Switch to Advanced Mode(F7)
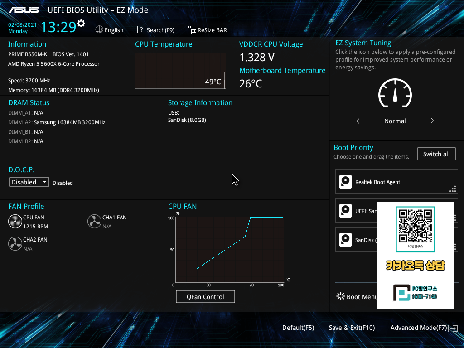The width and height of the screenshot is (464, 348). (x=418, y=328)
